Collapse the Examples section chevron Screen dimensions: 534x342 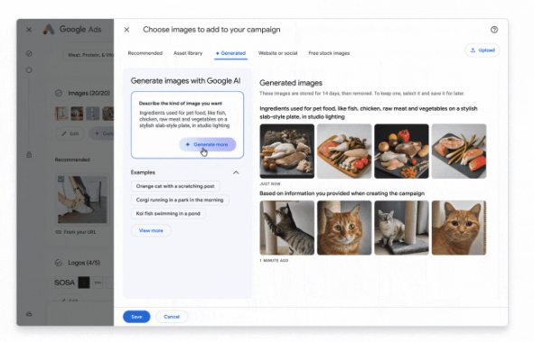click(x=236, y=172)
